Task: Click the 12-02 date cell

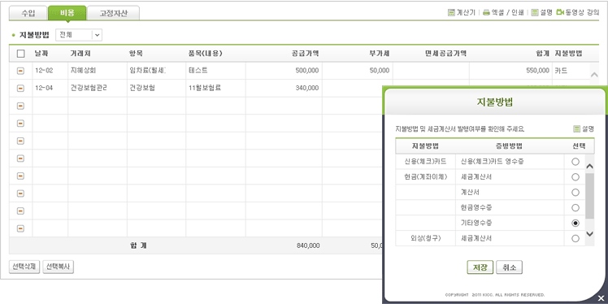Action: point(50,71)
